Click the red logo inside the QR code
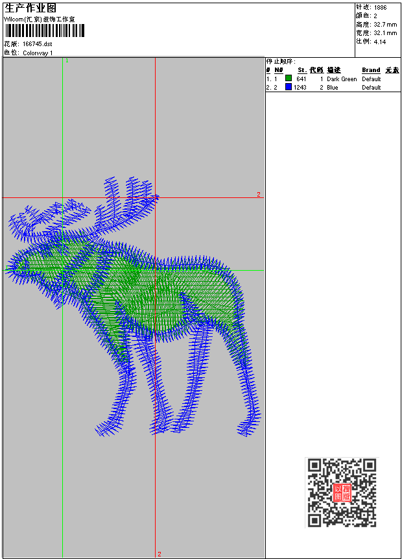Image resolution: width=402 pixels, height=559 pixels. 342,493
